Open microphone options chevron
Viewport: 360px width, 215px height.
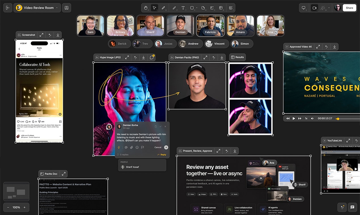pos(329,8)
